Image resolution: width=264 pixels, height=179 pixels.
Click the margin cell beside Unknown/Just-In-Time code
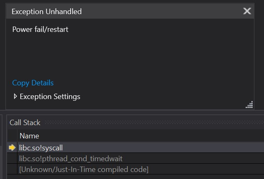pos(12,169)
